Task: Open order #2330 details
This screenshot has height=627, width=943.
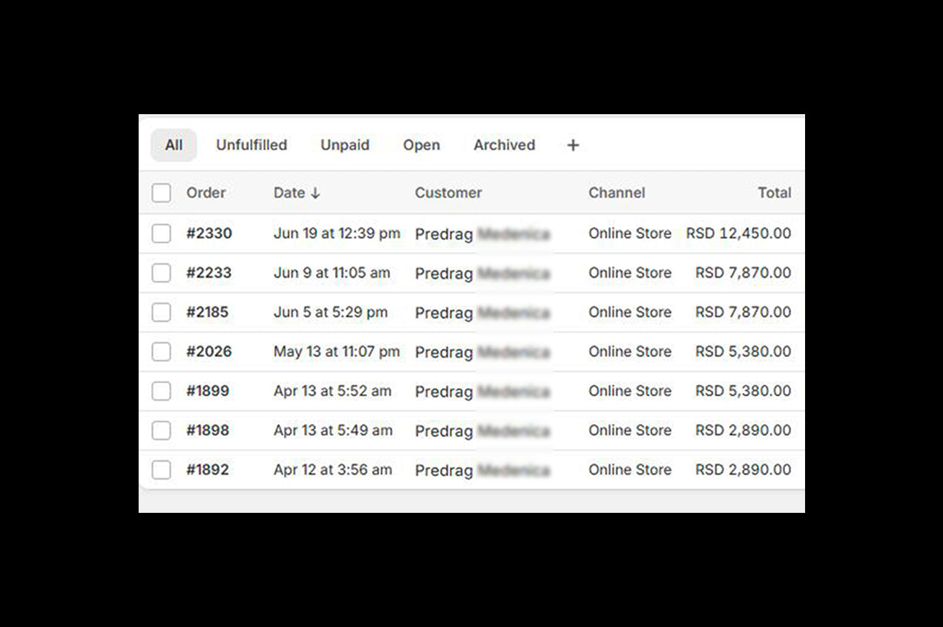Action: 209,233
